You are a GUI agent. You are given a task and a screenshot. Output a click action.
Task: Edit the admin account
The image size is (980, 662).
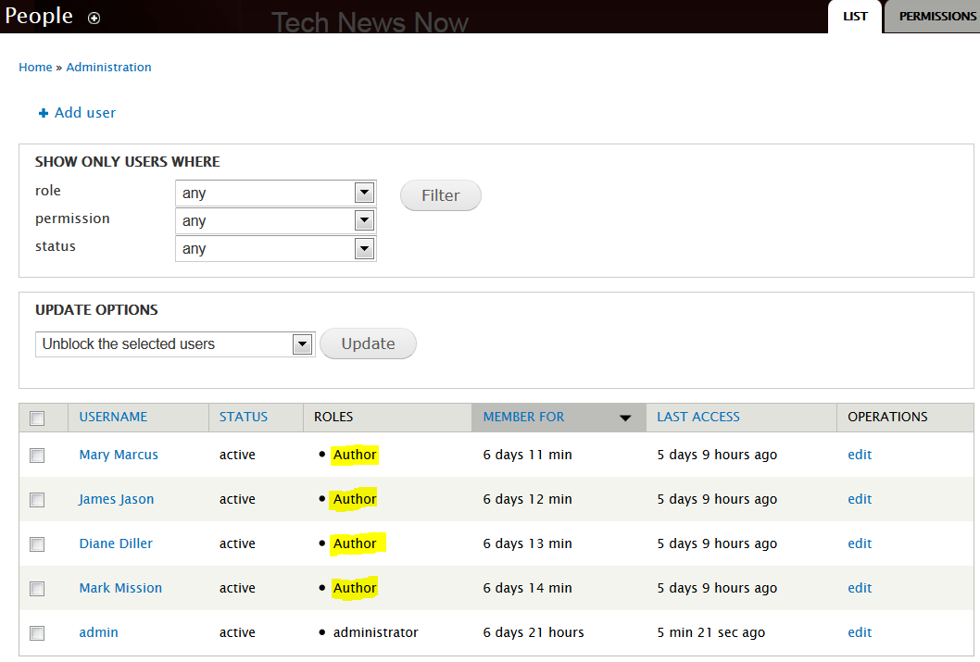(860, 632)
